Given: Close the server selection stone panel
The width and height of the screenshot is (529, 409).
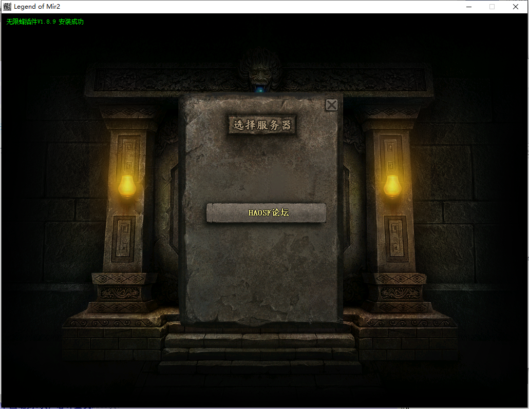Looking at the screenshot, I should [332, 105].
